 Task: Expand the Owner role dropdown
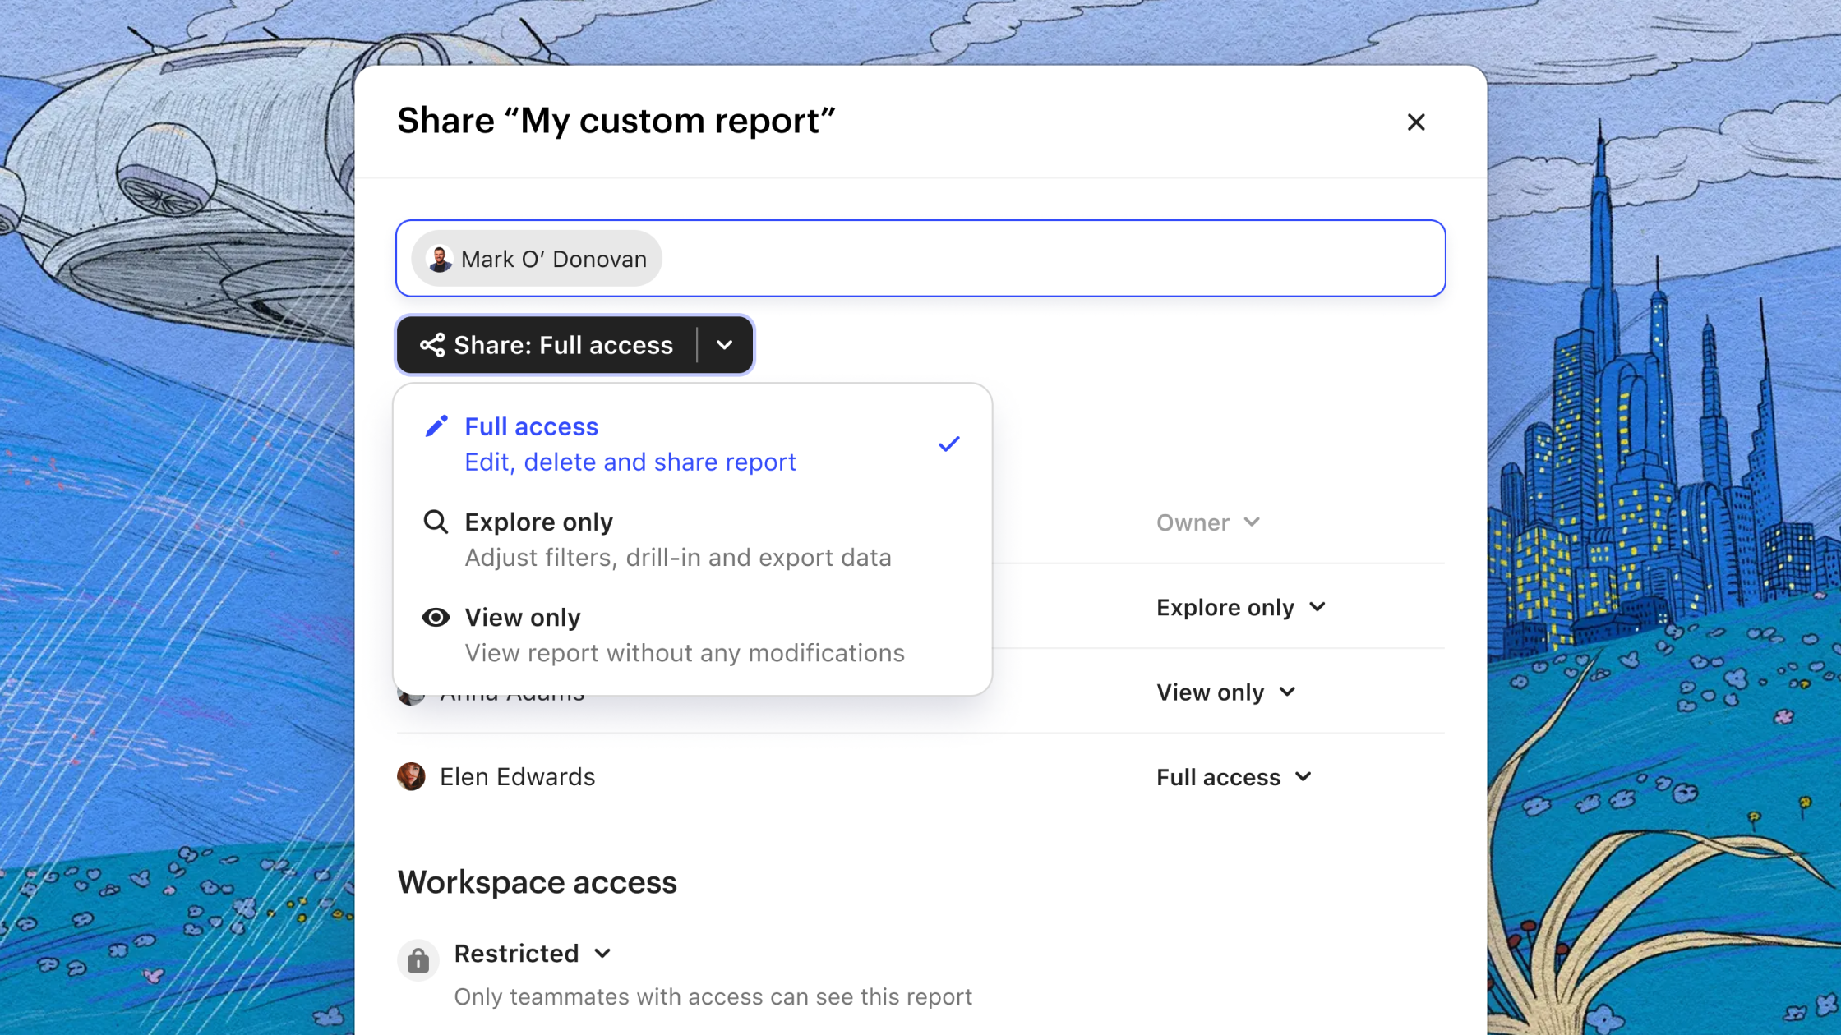pyautogui.click(x=1207, y=522)
